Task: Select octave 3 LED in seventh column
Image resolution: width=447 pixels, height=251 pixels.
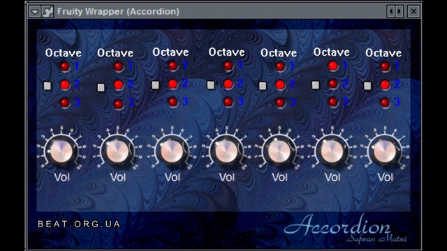Action: point(385,102)
